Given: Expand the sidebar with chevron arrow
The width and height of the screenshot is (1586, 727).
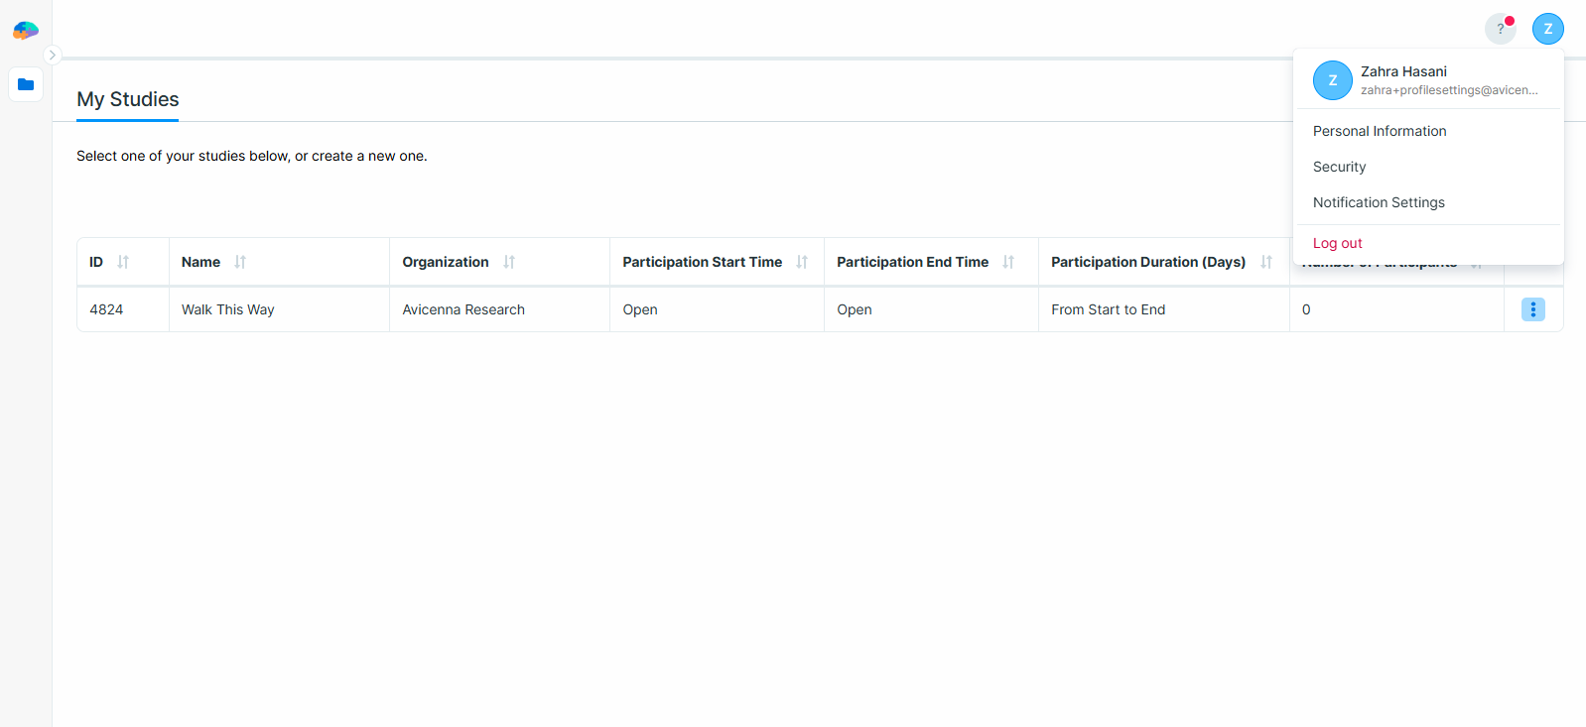Looking at the screenshot, I should (53, 56).
